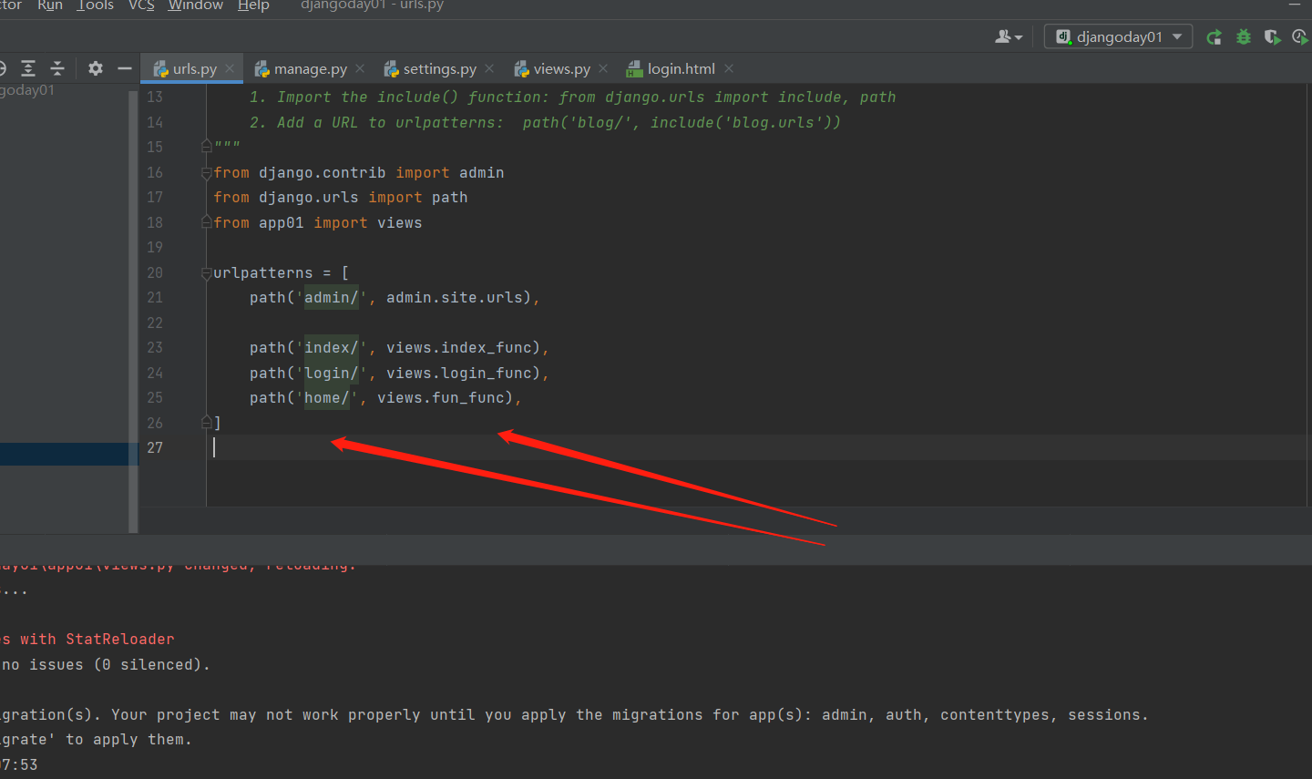Open the Code With Me user dropdown

point(1009,37)
